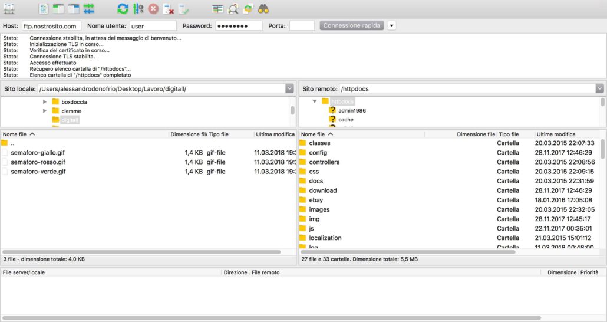
Task: Disconnect from the server icon
Action: coord(169,8)
